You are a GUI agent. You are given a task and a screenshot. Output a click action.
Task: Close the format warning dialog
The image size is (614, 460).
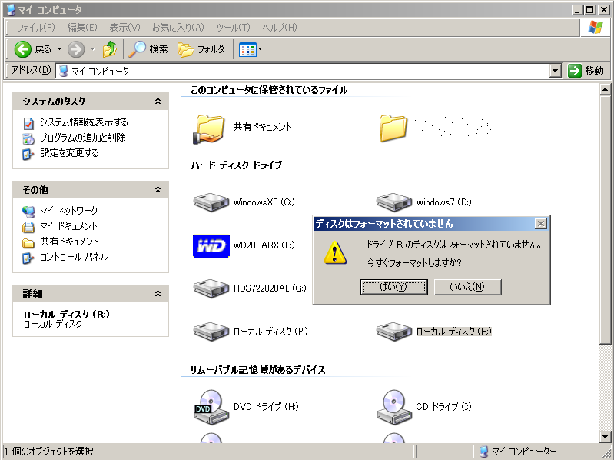point(541,224)
